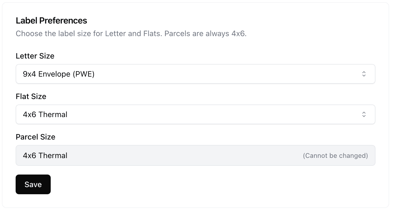Click the Label Preferences heading
The height and width of the screenshot is (209, 393).
51,20
